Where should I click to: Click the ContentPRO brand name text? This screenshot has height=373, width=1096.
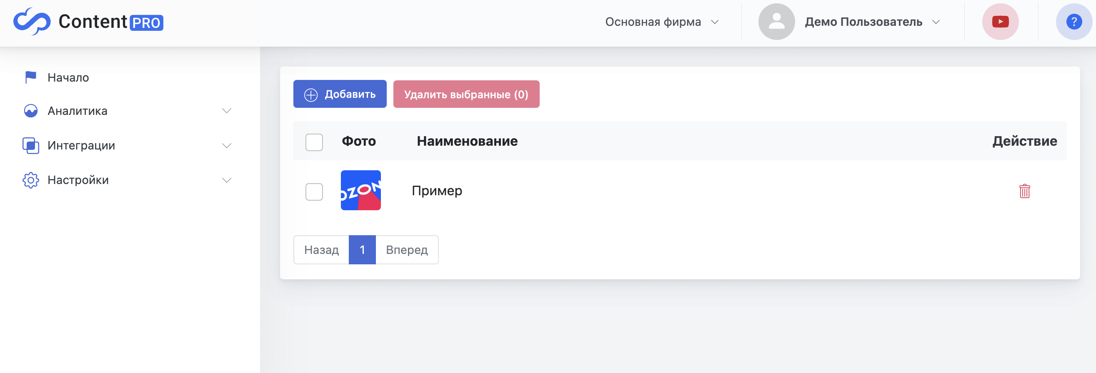pos(110,22)
